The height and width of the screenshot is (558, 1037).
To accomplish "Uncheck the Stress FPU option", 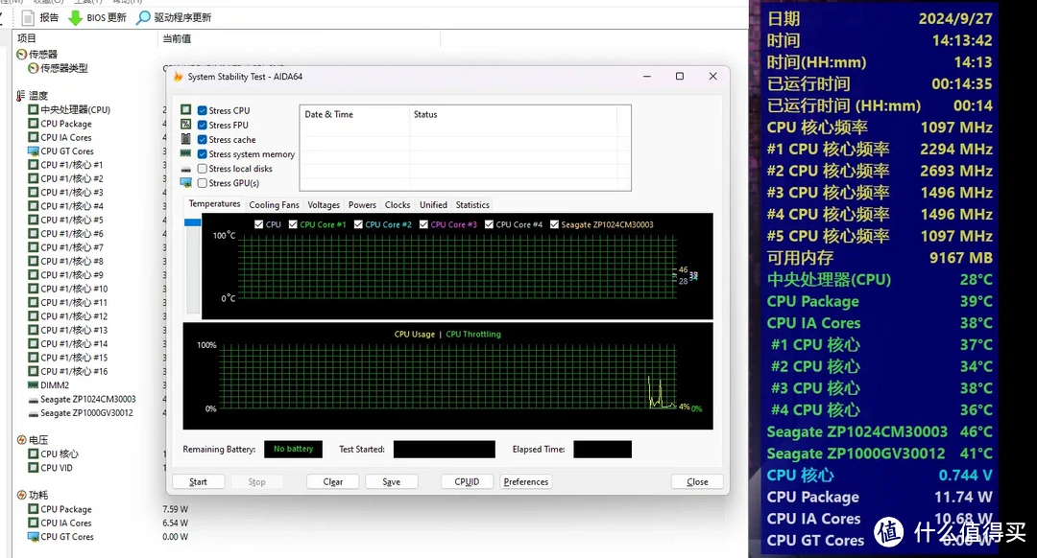I will pyautogui.click(x=203, y=125).
